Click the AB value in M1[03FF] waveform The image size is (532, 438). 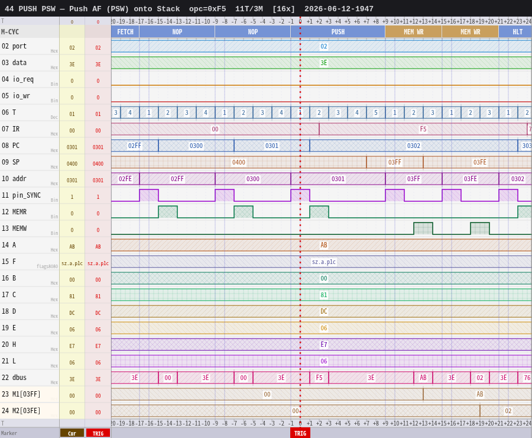point(480,394)
